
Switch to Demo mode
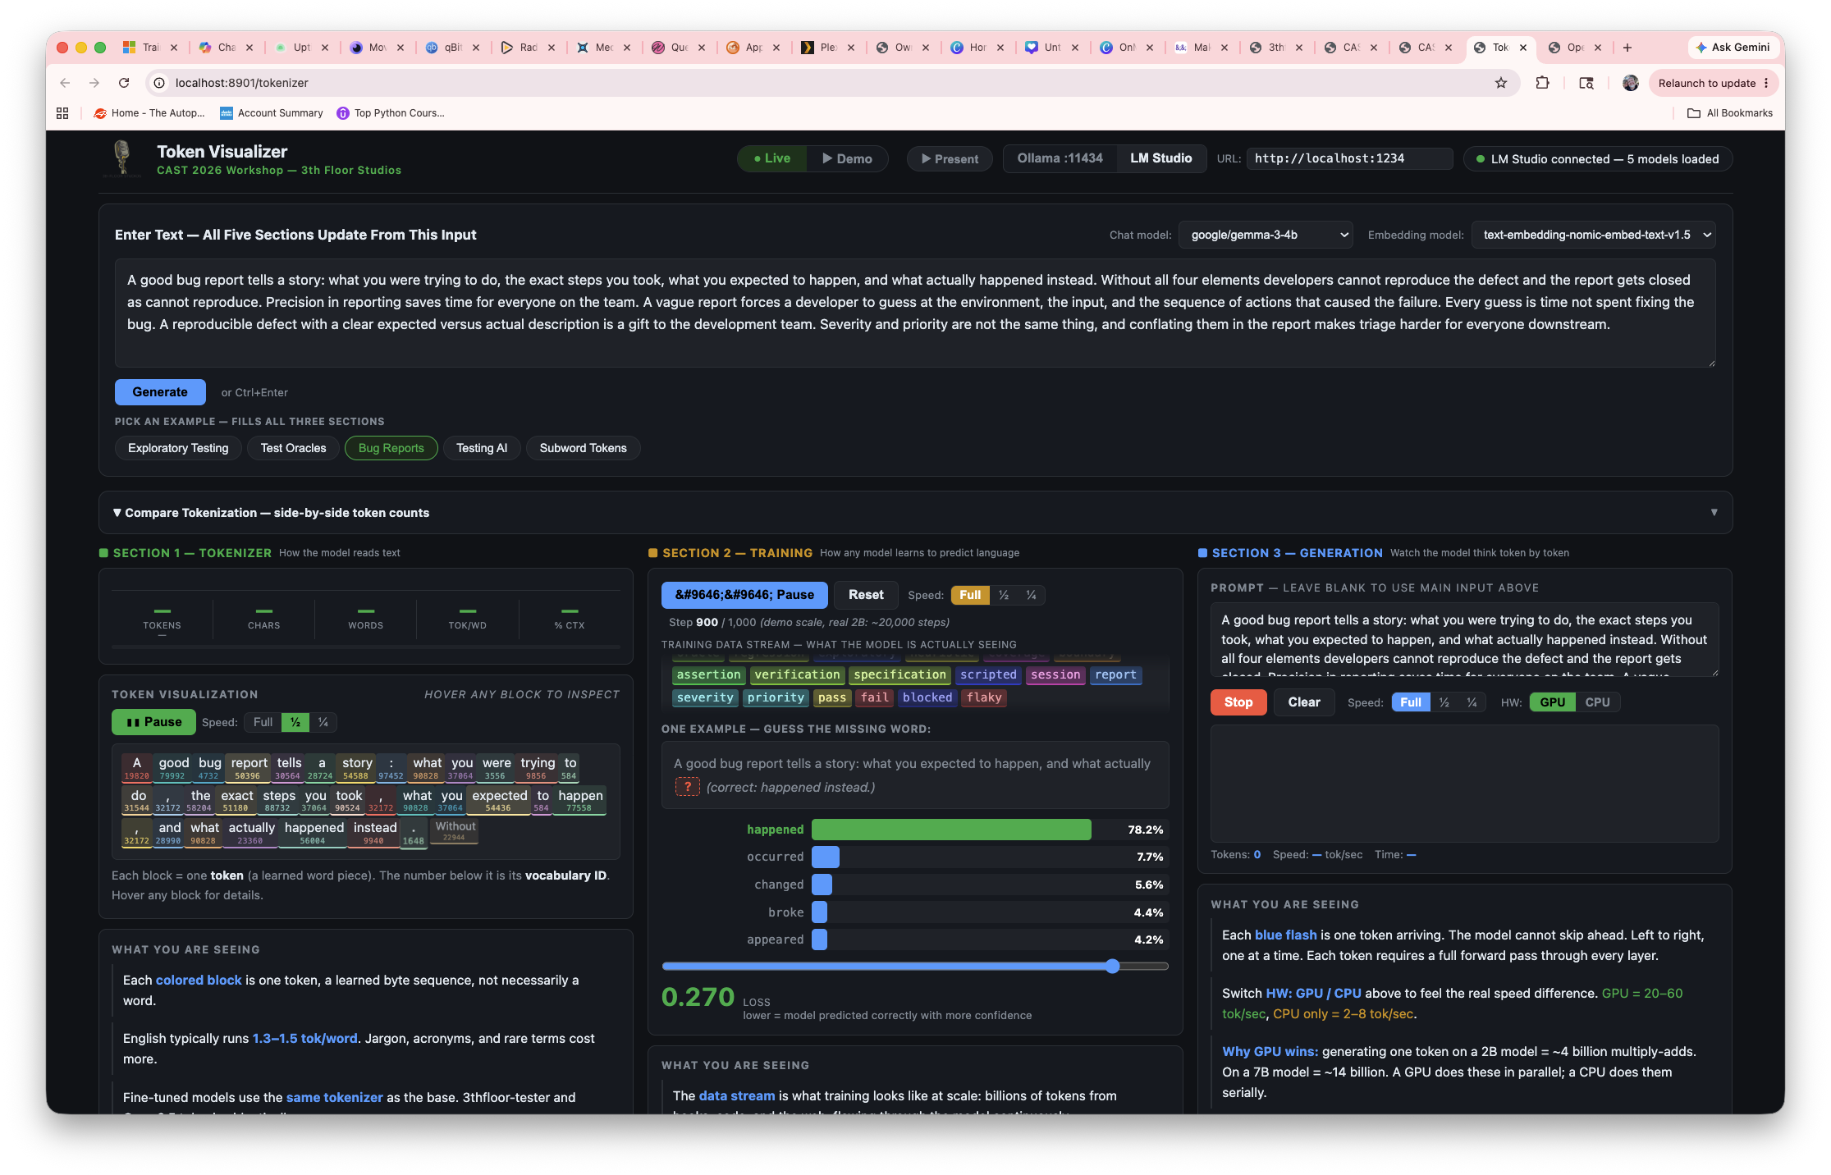point(847,158)
